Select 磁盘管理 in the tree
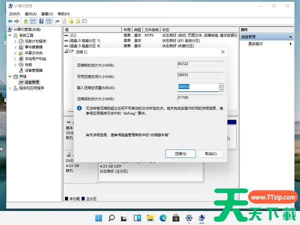Viewport: 300px width, 225px height. tap(32, 82)
